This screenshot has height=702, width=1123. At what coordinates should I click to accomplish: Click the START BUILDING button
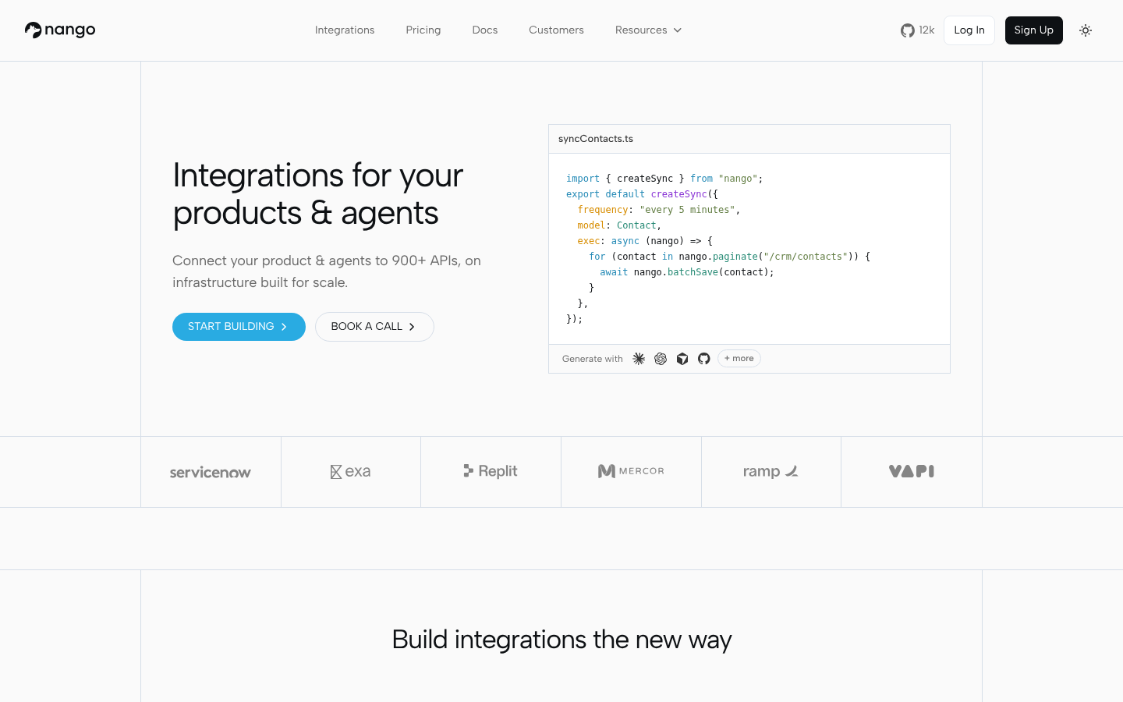point(239,327)
